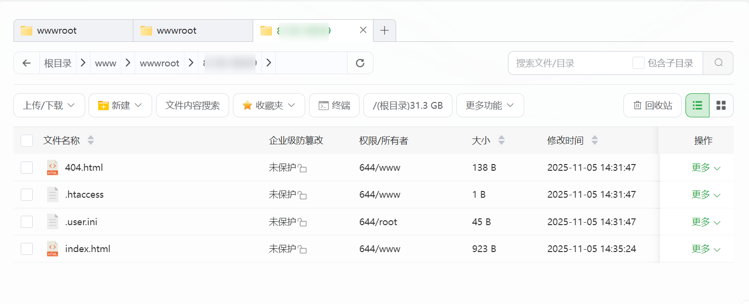
Task: Click the search magnifier icon
Action: click(718, 63)
